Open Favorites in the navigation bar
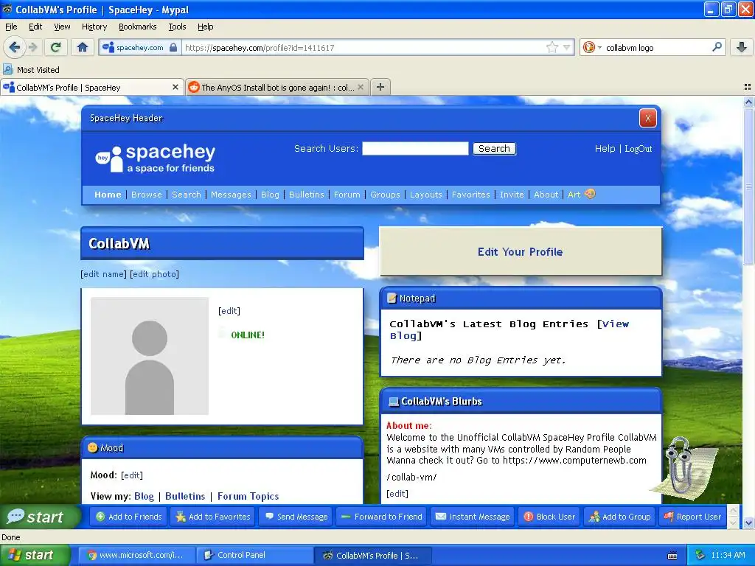 pyautogui.click(x=470, y=195)
